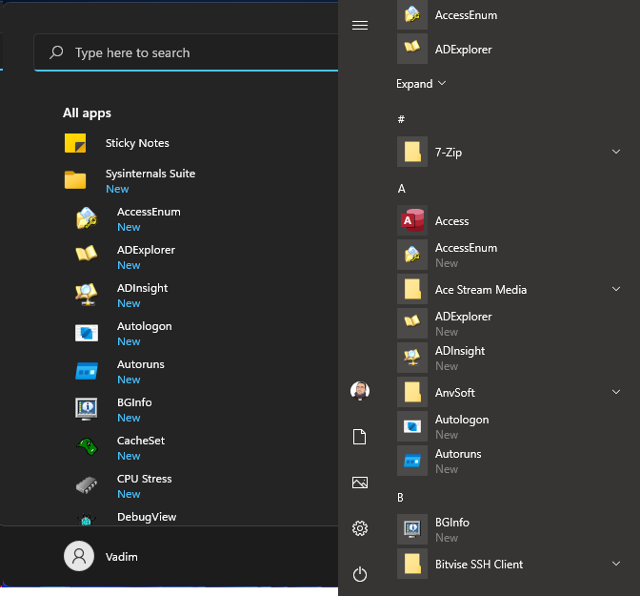
Task: Click hamburger menu in right Start menu
Action: click(x=360, y=26)
